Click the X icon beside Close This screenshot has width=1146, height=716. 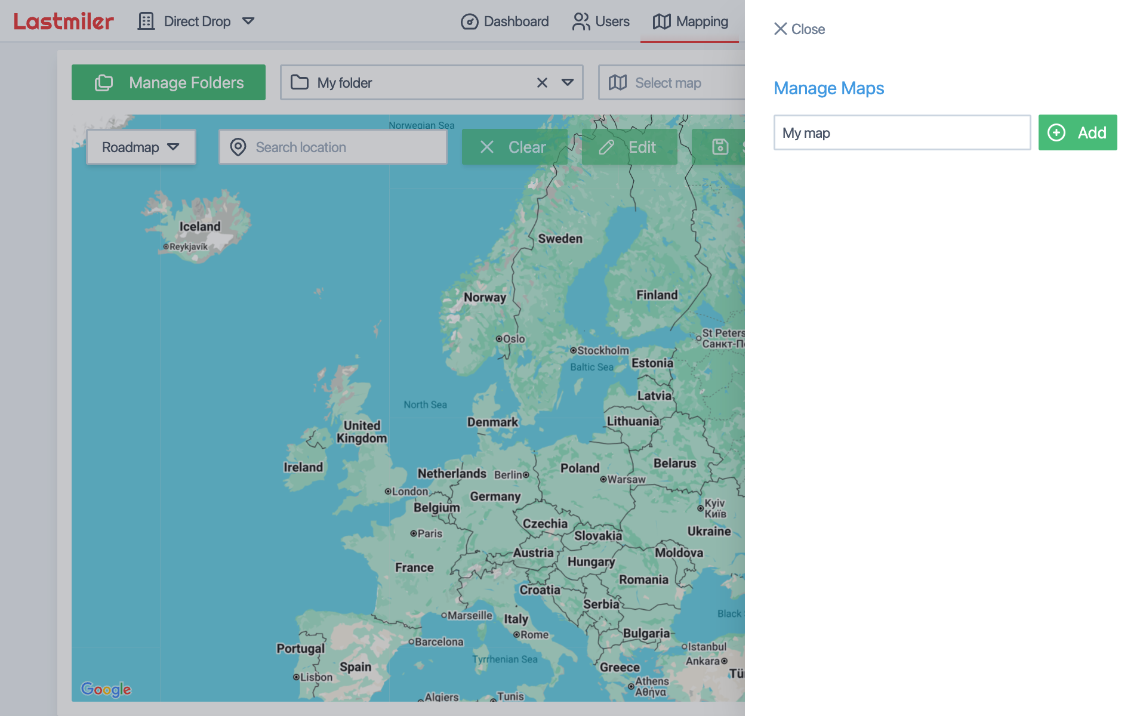[x=780, y=29]
